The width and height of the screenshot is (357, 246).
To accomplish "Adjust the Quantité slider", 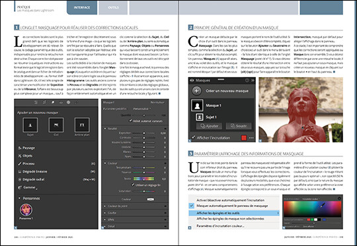I will pos(144,115).
